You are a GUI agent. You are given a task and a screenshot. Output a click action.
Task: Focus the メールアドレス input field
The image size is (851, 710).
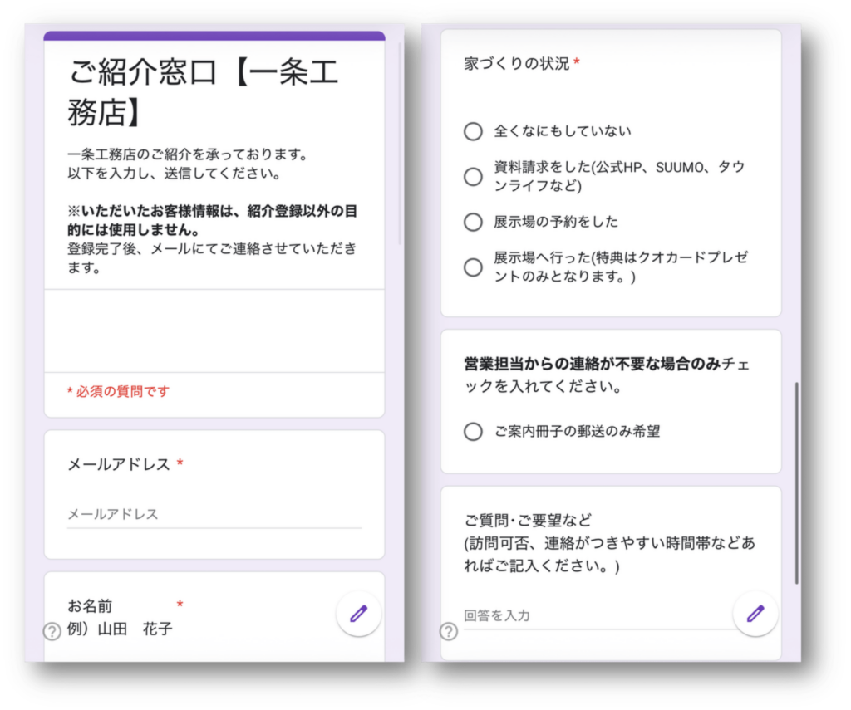[214, 515]
